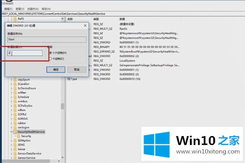Click the value data input field
This screenshot has width=245, height=163.
[x=25, y=53]
